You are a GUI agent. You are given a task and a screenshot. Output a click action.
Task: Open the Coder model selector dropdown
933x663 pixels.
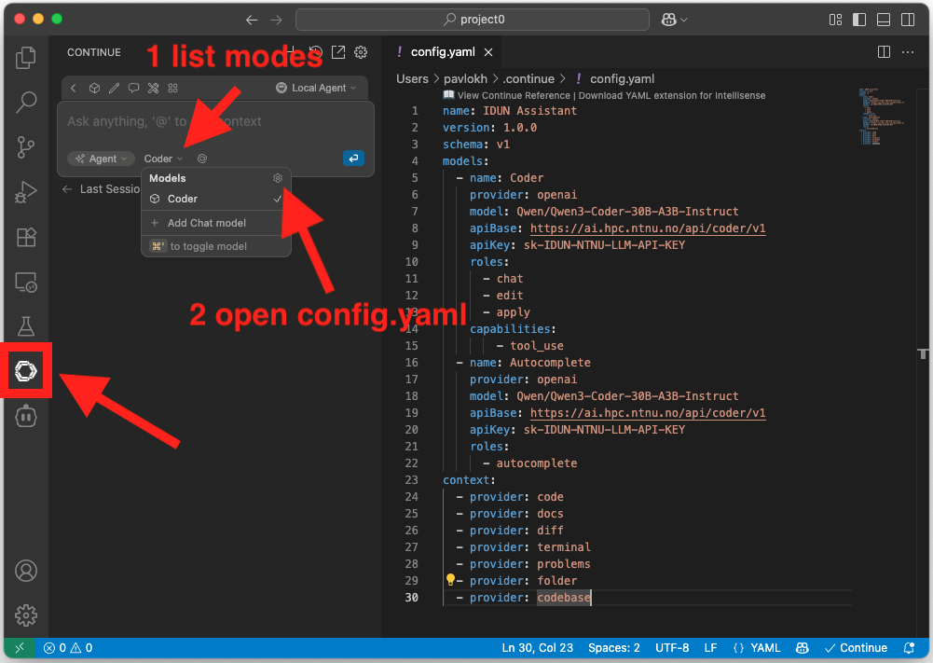[x=163, y=159]
